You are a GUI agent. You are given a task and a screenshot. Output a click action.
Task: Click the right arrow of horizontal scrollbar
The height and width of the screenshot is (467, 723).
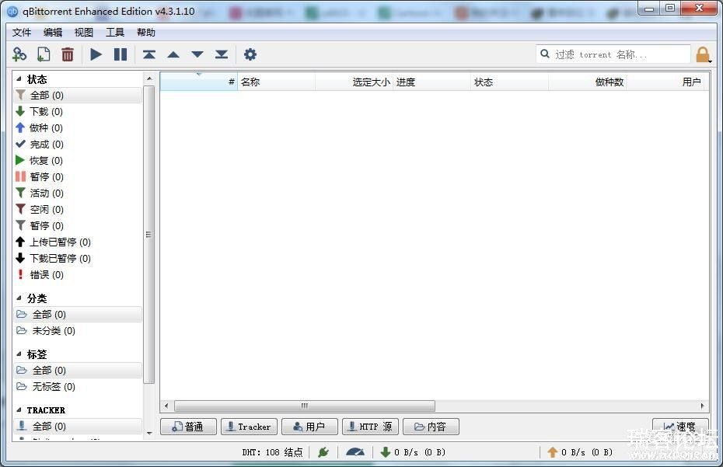702,406
